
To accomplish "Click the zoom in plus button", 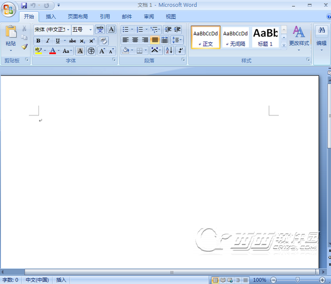I will (x=322, y=280).
